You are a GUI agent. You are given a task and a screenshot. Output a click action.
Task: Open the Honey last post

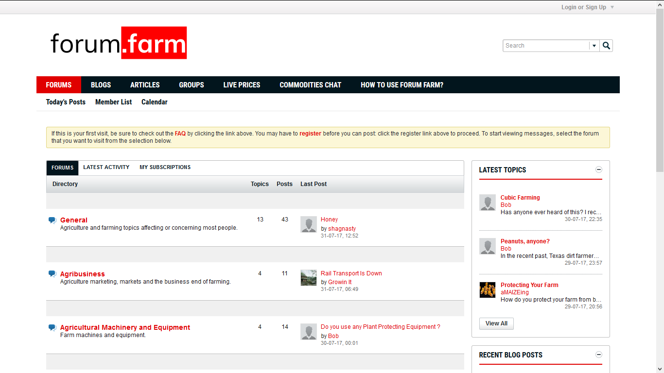click(329, 220)
